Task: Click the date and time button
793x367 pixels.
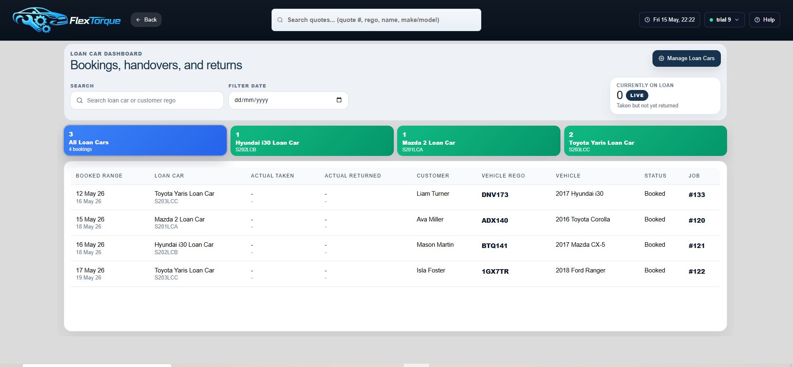Action: pos(669,19)
